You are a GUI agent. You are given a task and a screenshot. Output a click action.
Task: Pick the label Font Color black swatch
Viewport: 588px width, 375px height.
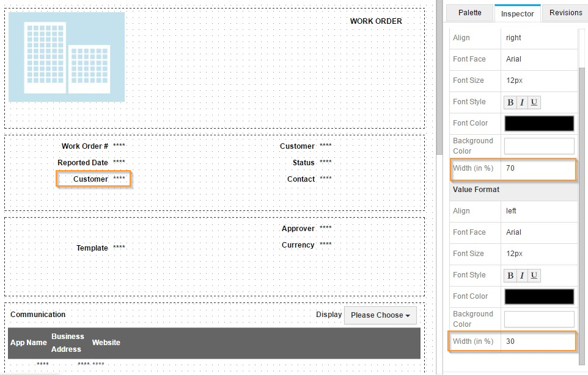pyautogui.click(x=539, y=123)
